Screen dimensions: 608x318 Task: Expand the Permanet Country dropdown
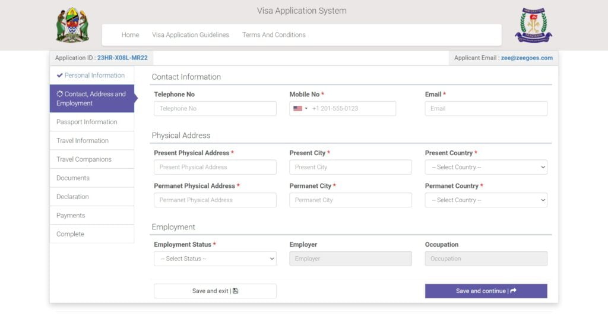click(486, 200)
